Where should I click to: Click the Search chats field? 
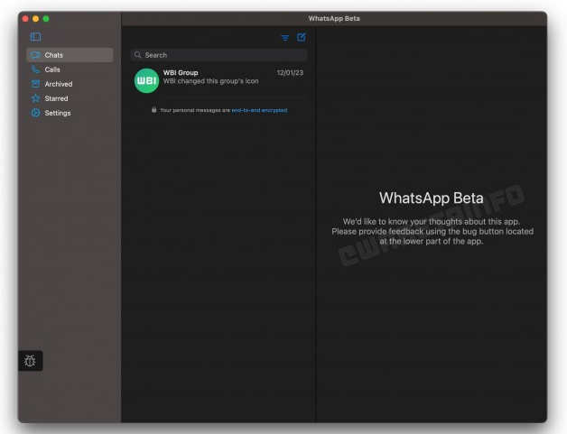(x=218, y=55)
